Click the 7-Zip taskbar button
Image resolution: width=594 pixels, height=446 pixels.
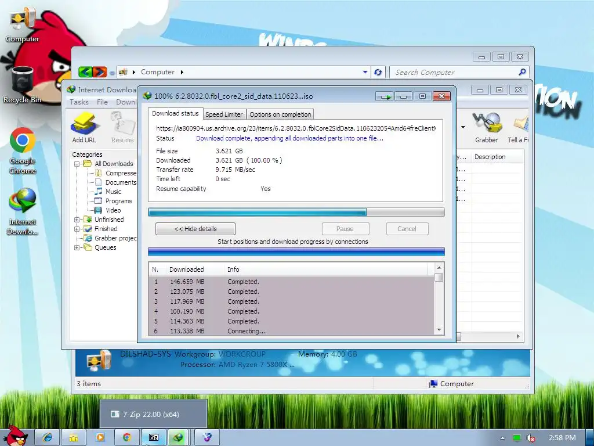tap(154, 437)
